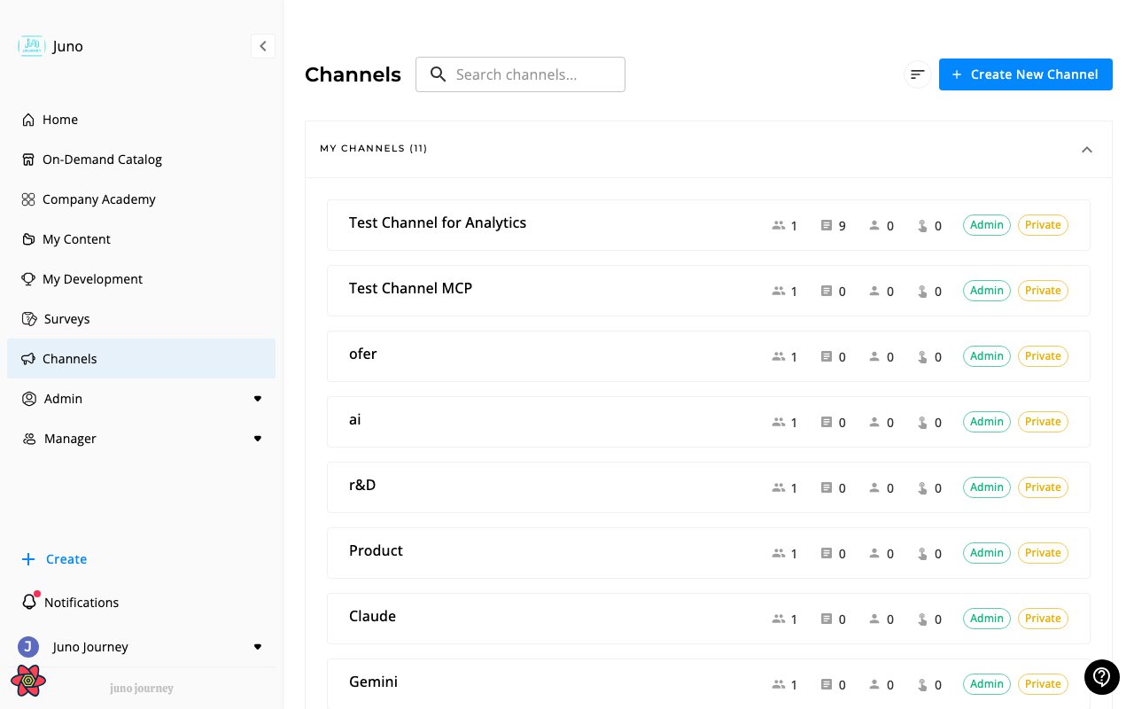The width and height of the screenshot is (1134, 709).
Task: Click the Surveys icon in sidebar
Action: [x=29, y=319]
